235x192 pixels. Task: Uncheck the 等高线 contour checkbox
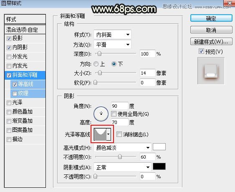tap(15, 84)
